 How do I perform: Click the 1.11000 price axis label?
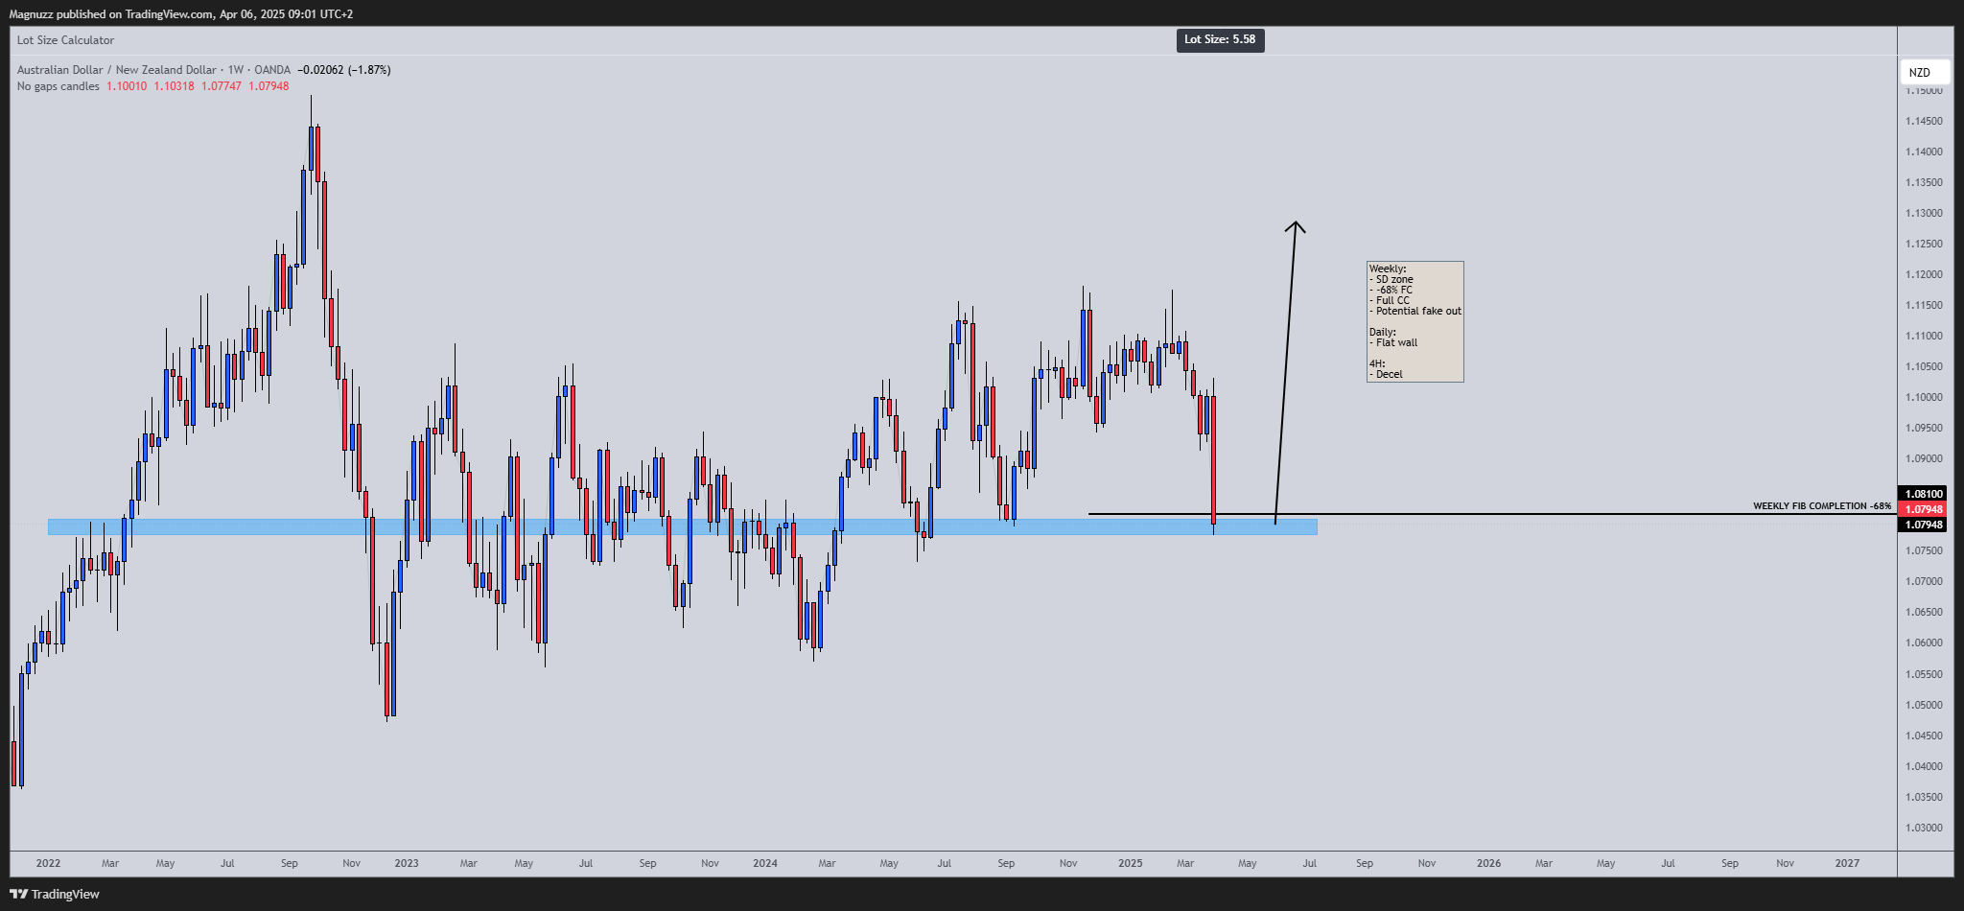pyautogui.click(x=1924, y=336)
